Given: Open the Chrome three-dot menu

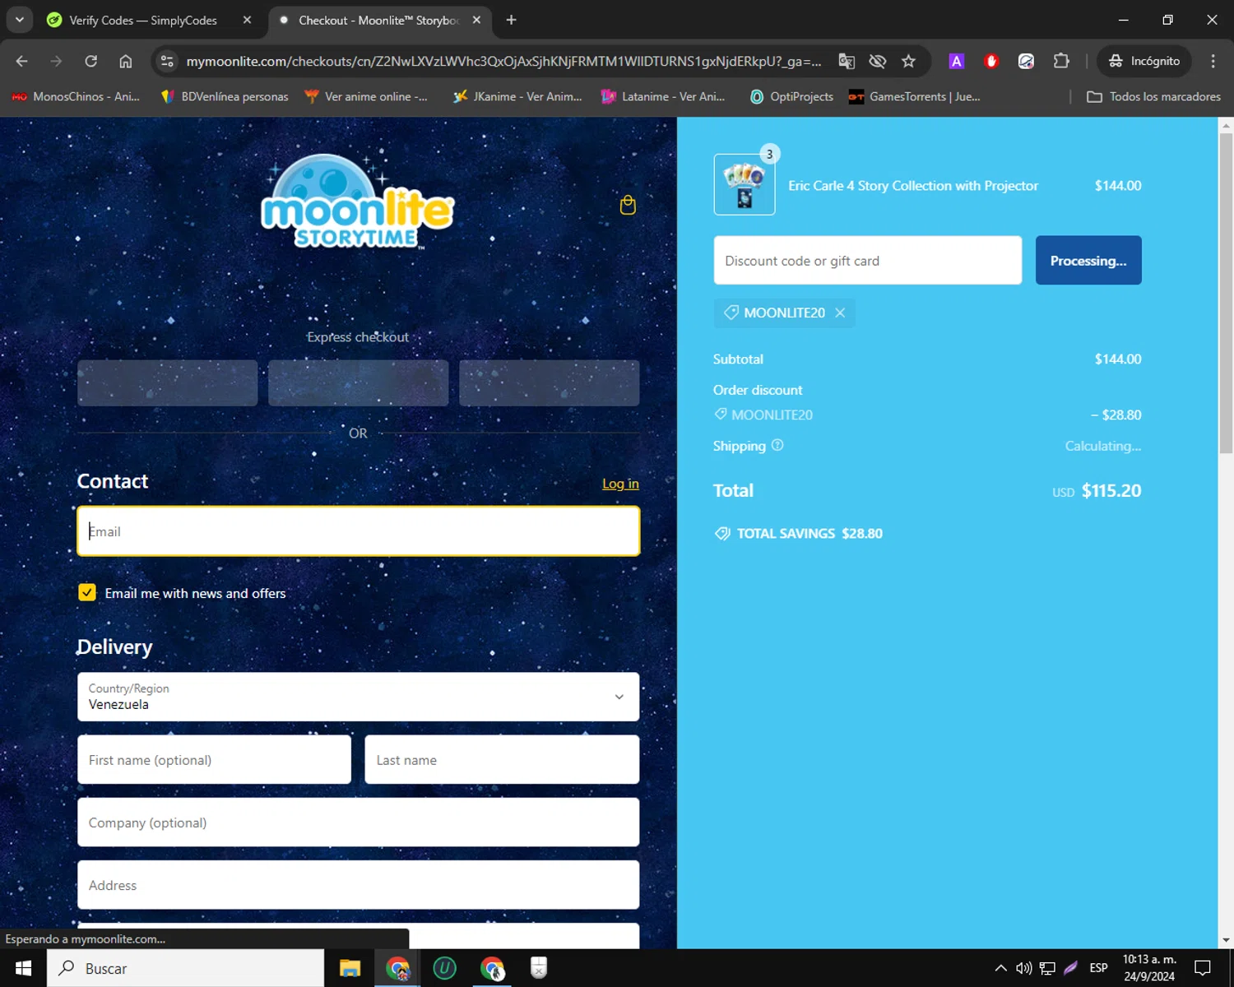Looking at the screenshot, I should tap(1213, 61).
